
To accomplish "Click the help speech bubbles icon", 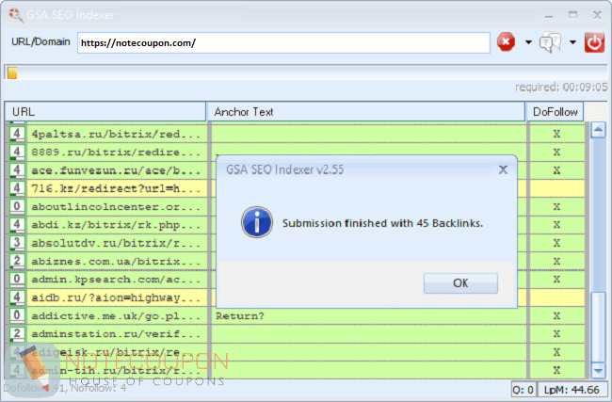I will click(550, 42).
